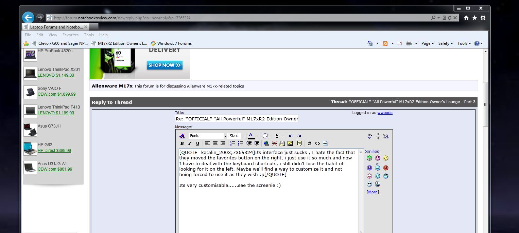Image resolution: width=519 pixels, height=233 pixels.
Task: Click the Stop icon in the address bar
Action: pos(455,18)
